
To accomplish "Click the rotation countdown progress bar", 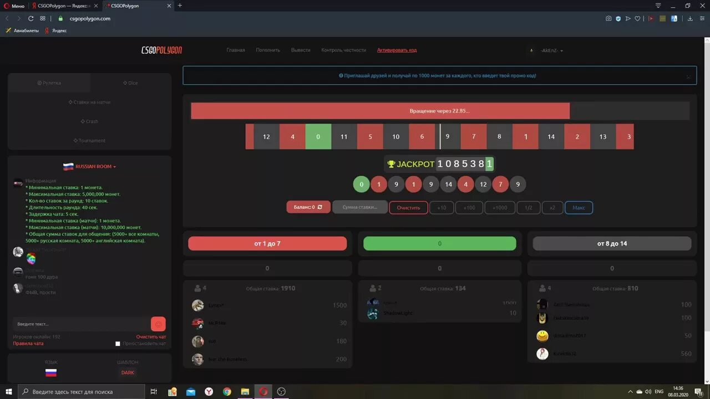I will pyautogui.click(x=440, y=111).
